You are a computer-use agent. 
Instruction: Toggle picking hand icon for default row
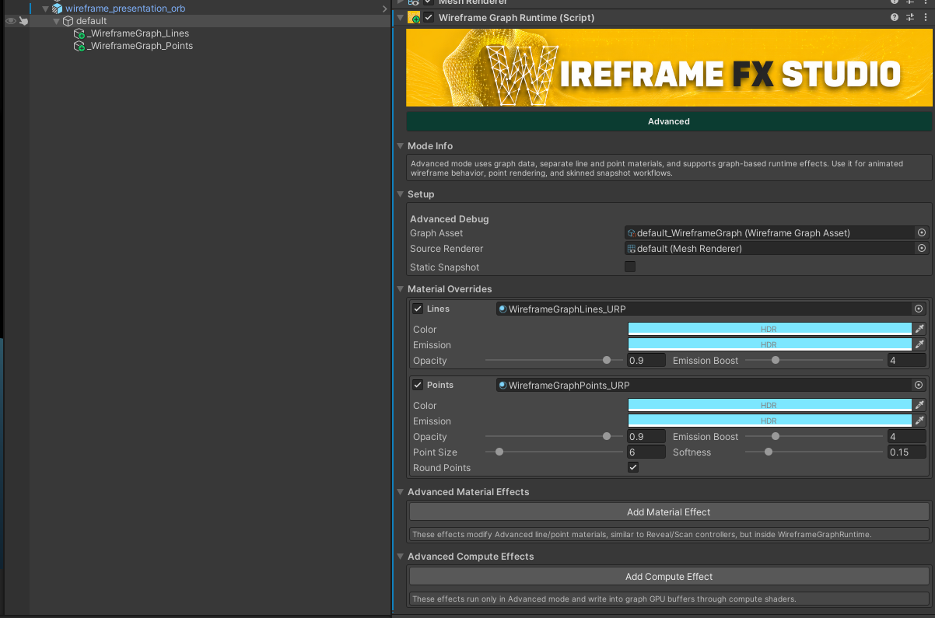(x=23, y=21)
